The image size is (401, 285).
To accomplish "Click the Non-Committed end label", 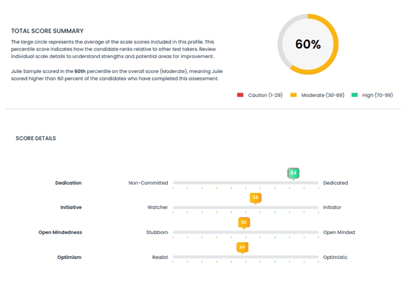I will pyautogui.click(x=148, y=183).
